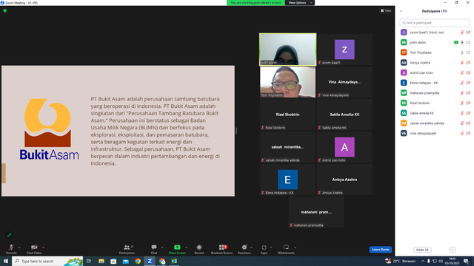Select the zoom baa01 participant tile
The height and width of the screenshot is (266, 474).
(x=344, y=50)
